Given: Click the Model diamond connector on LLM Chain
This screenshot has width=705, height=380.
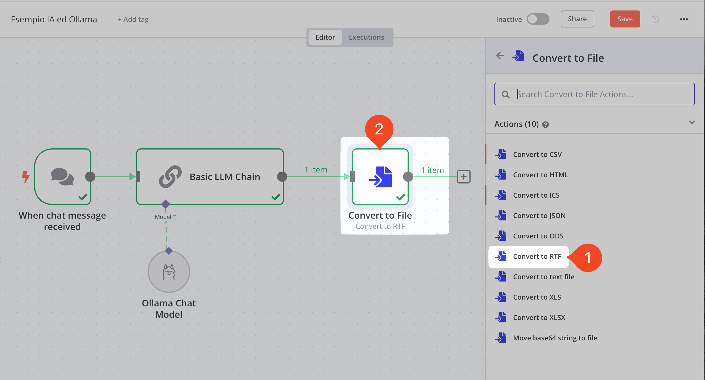Looking at the screenshot, I should 165,204.
